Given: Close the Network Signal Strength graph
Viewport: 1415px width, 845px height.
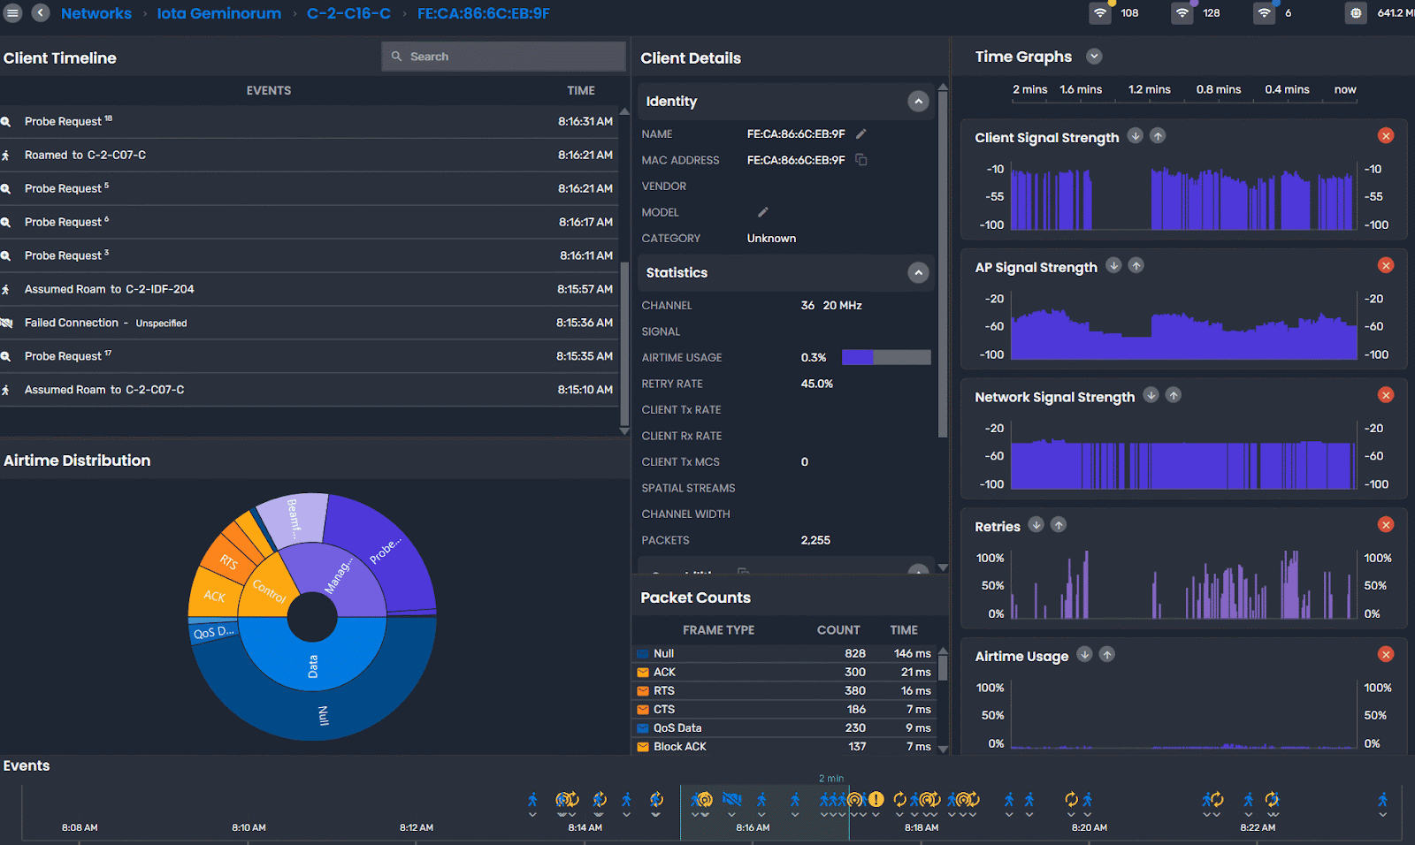Looking at the screenshot, I should 1386,395.
